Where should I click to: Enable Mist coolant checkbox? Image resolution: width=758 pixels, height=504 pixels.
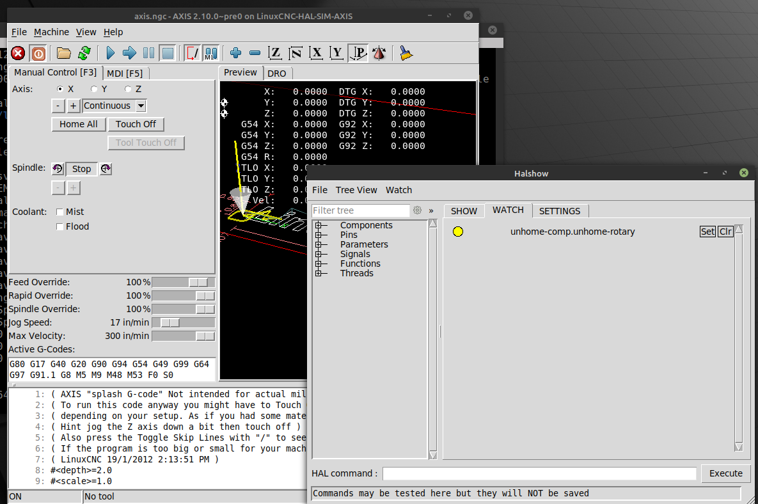tap(60, 212)
